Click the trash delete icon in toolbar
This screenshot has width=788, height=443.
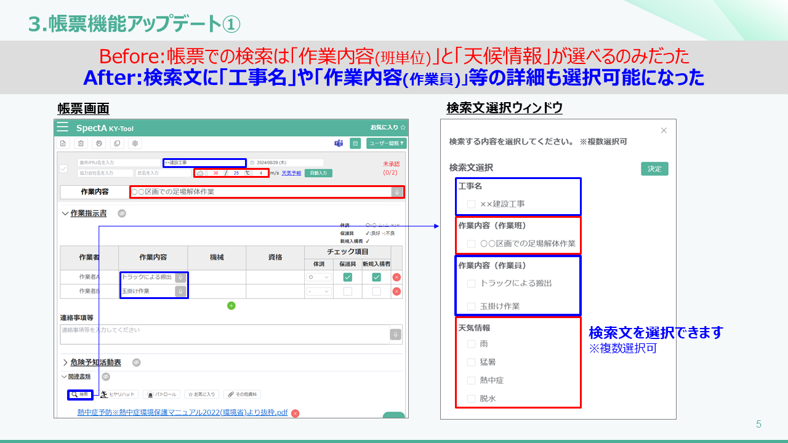pyautogui.click(x=81, y=143)
